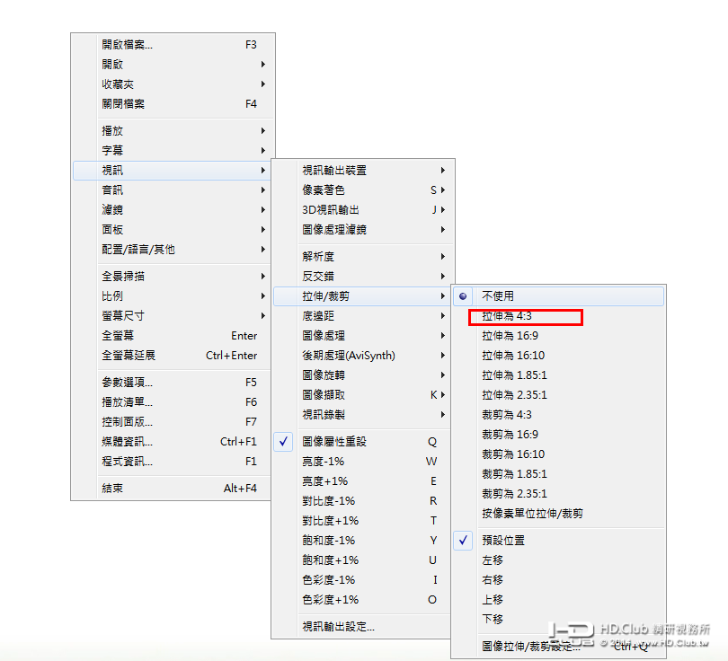Viewport: 728px width, 661px height.
Task: Expand the 播放 submenu
Action: click(x=172, y=131)
